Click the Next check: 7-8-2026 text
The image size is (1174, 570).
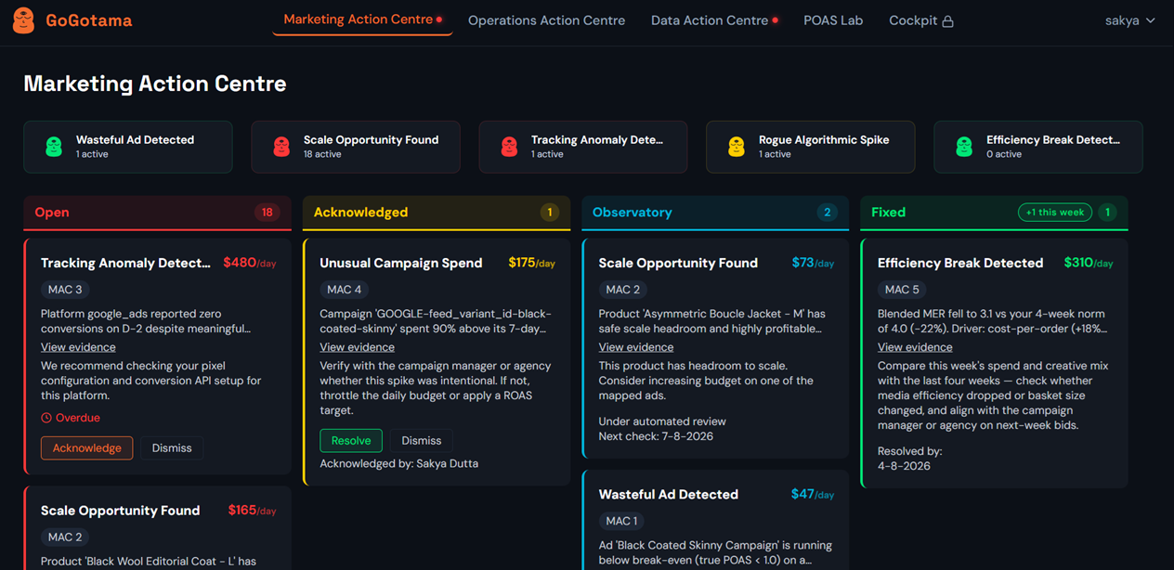click(657, 436)
